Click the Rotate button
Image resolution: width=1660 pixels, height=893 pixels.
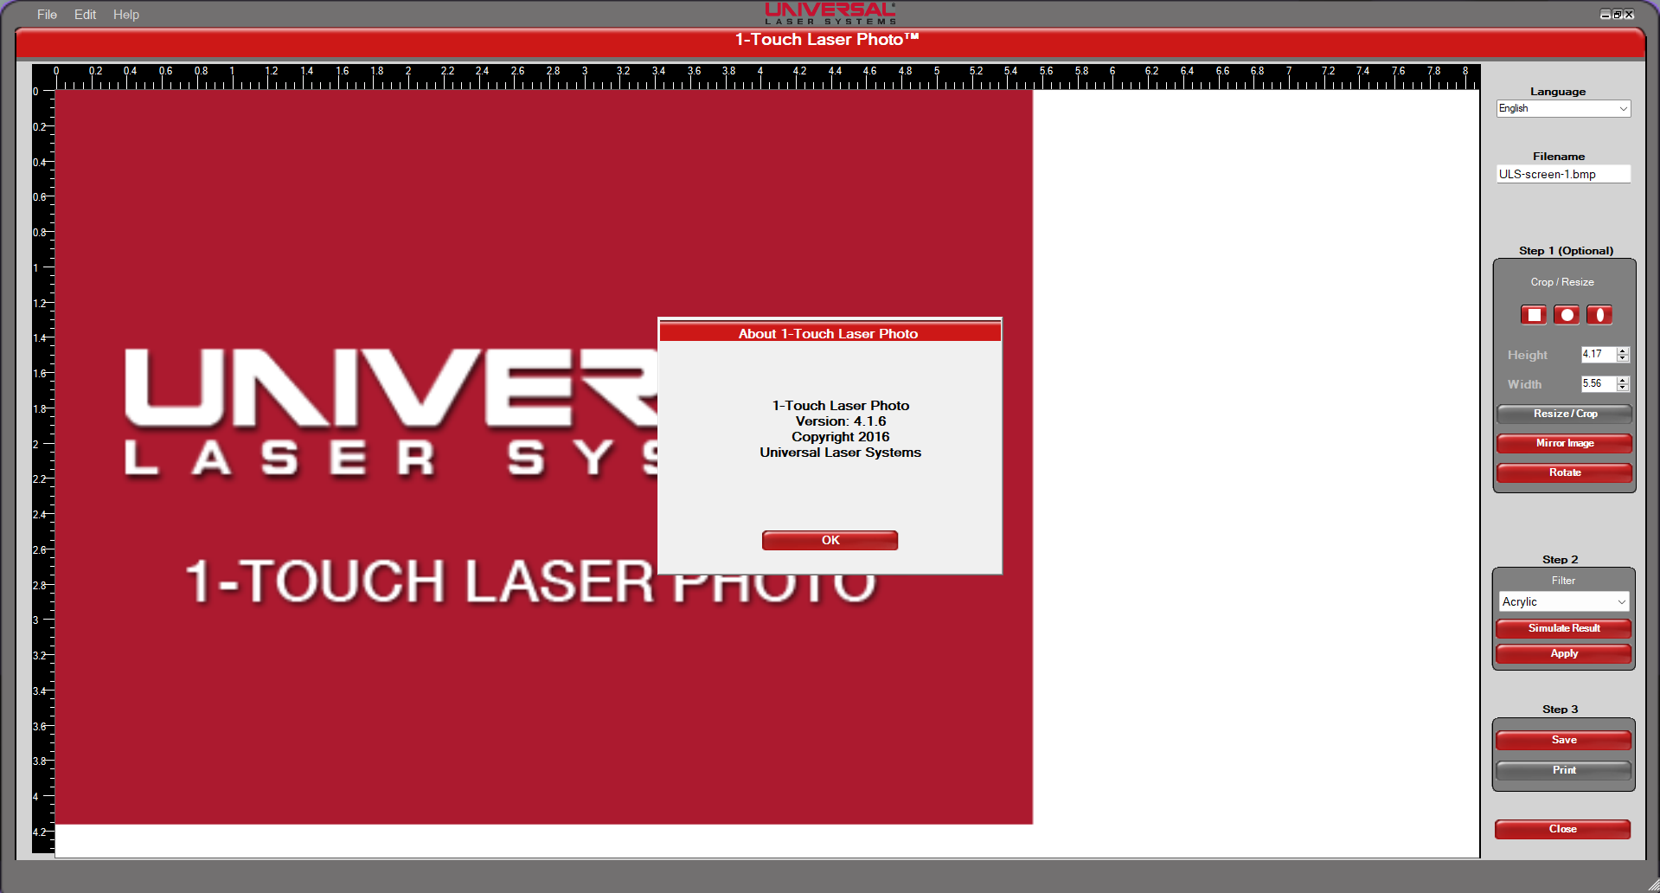(1565, 472)
